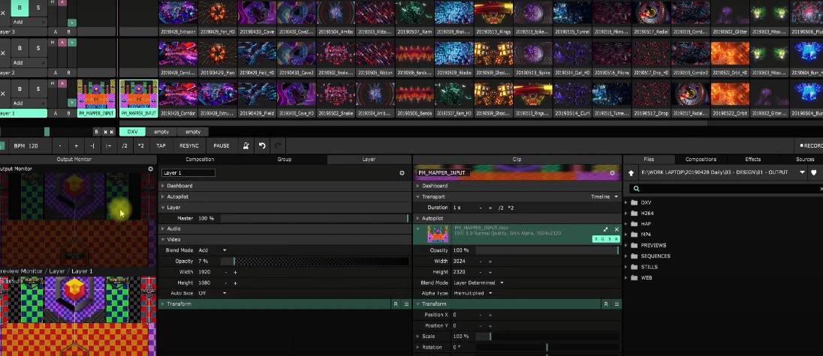The width and height of the screenshot is (823, 356).
Task: Click the magnifier icon in file search
Action: tap(636, 188)
